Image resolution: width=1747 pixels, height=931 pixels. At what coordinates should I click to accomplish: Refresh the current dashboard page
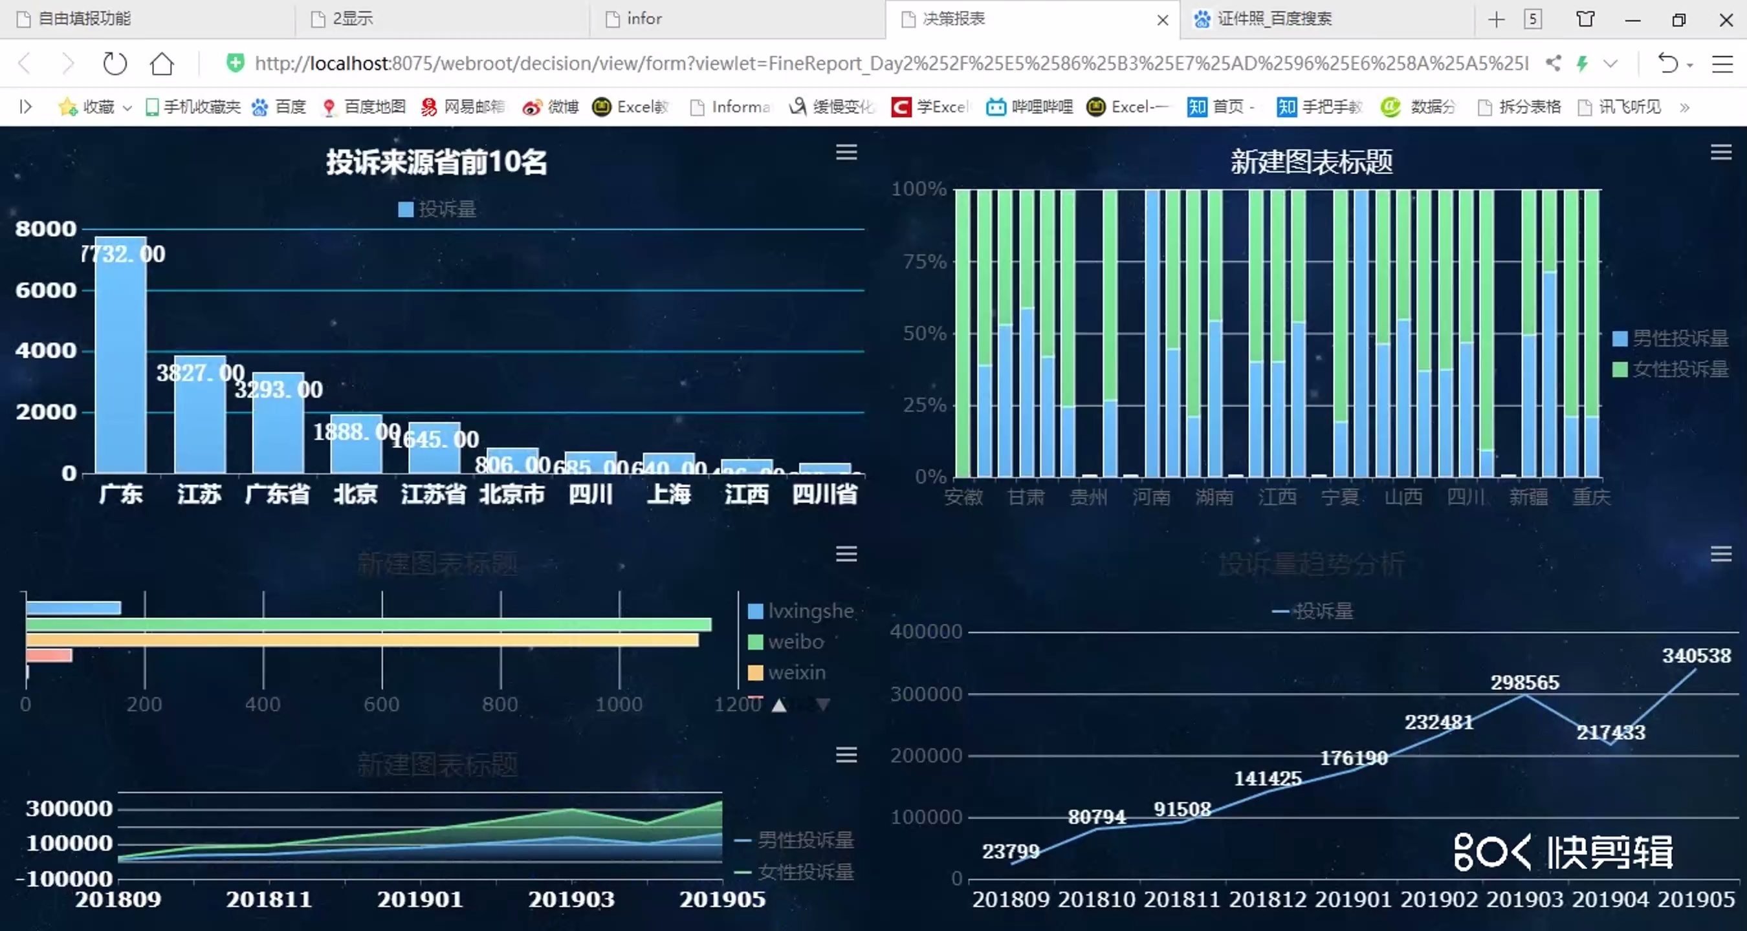coord(114,63)
